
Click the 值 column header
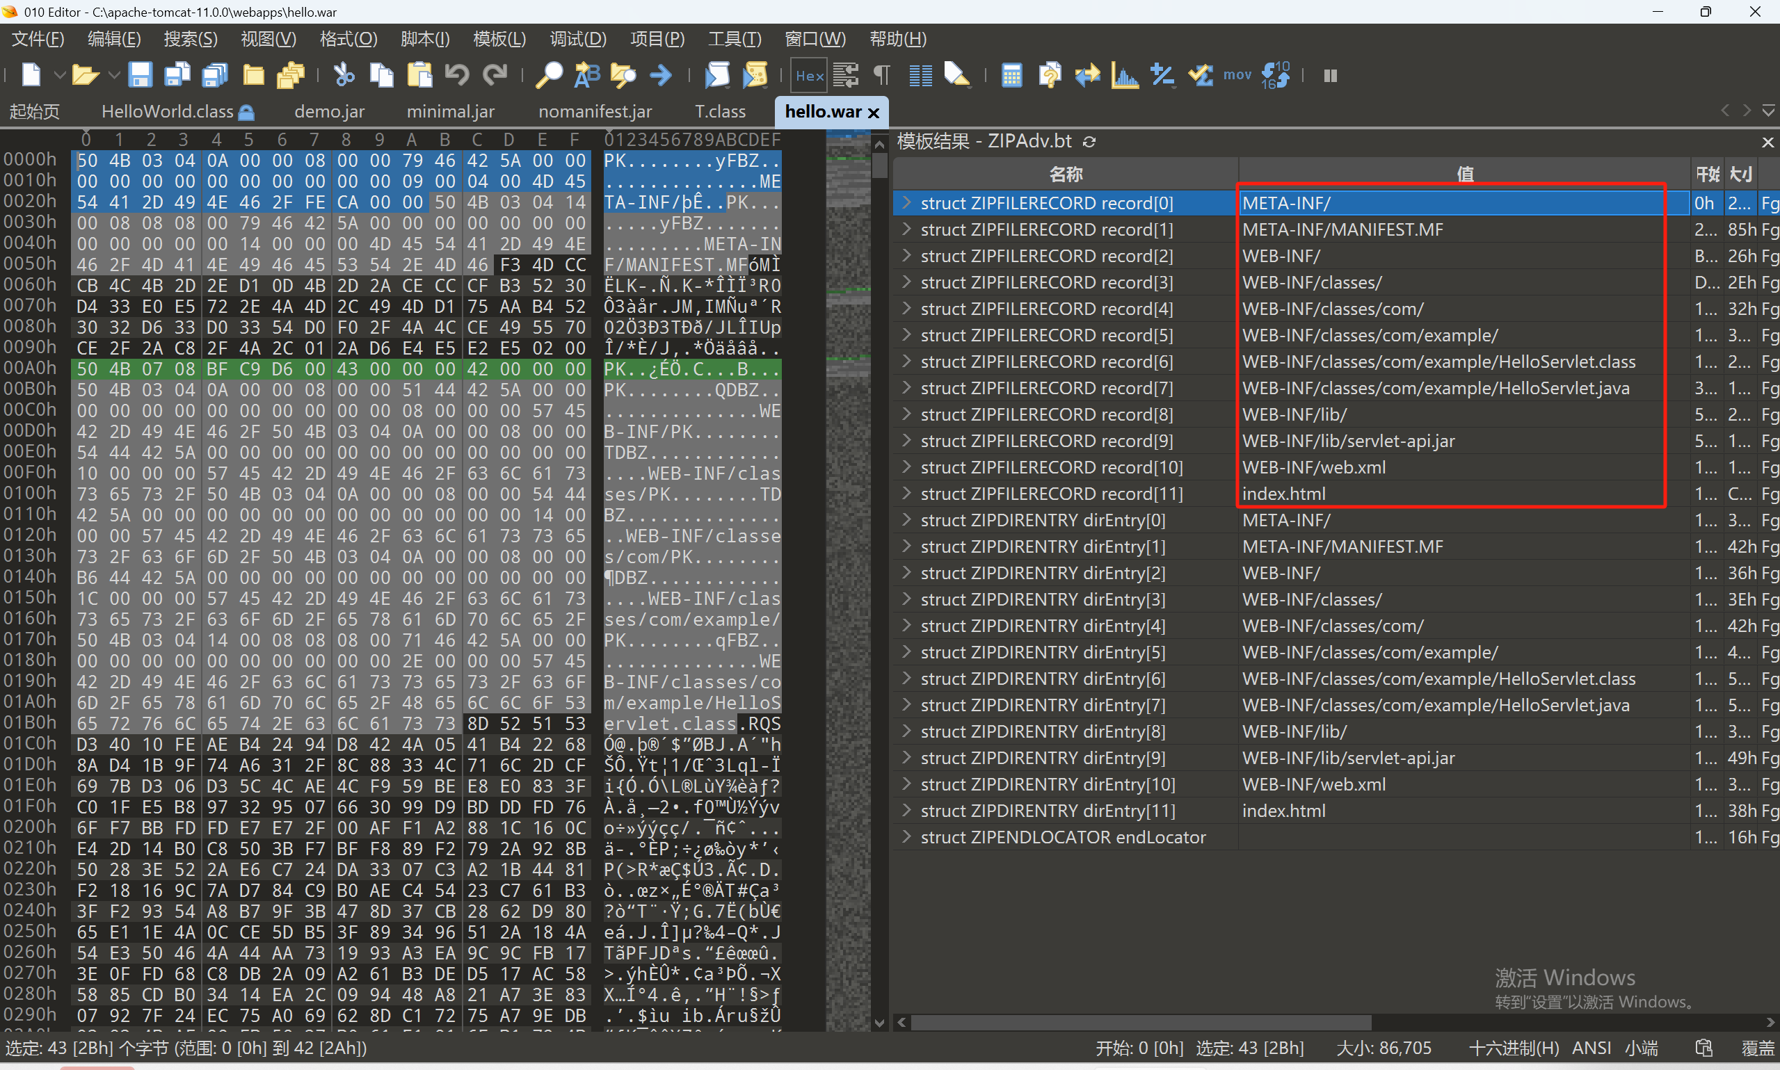click(x=1464, y=174)
